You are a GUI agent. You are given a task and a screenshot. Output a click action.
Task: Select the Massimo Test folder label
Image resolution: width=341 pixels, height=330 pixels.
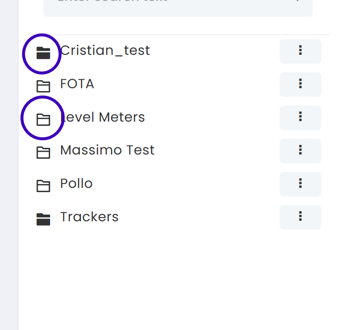tap(107, 150)
